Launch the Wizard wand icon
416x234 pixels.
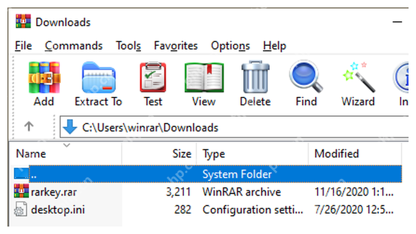click(359, 77)
